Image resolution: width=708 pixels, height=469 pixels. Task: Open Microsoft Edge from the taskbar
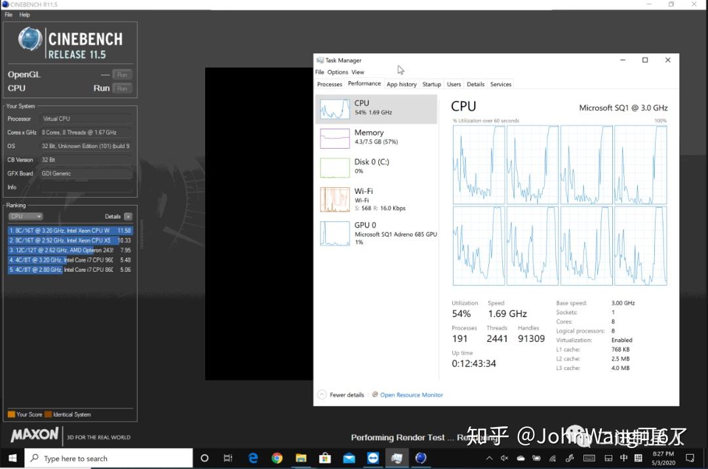pos(253,458)
